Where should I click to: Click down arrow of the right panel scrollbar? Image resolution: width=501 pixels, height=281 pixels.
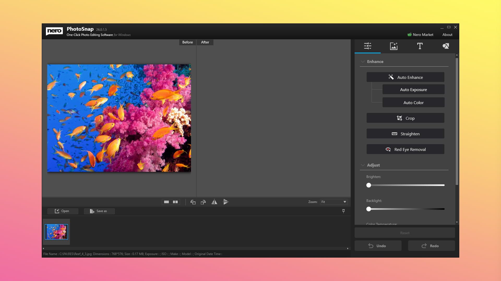[x=457, y=222]
